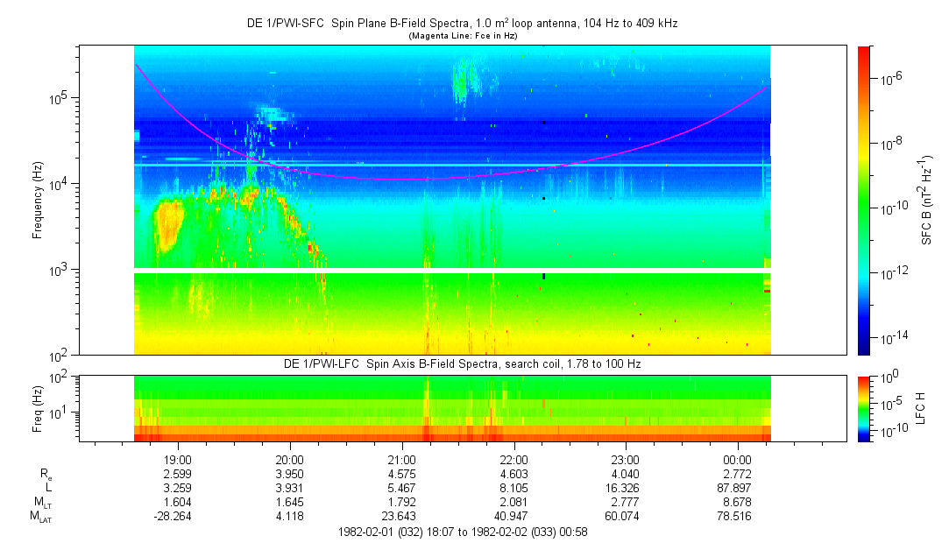Screen dimensions: 949x543
Task: Select the 20:00 time tick label
Action: (x=290, y=460)
